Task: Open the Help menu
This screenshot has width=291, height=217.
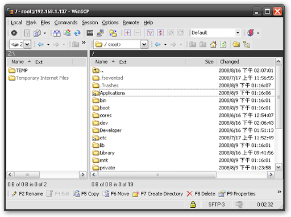Action: 148,23
